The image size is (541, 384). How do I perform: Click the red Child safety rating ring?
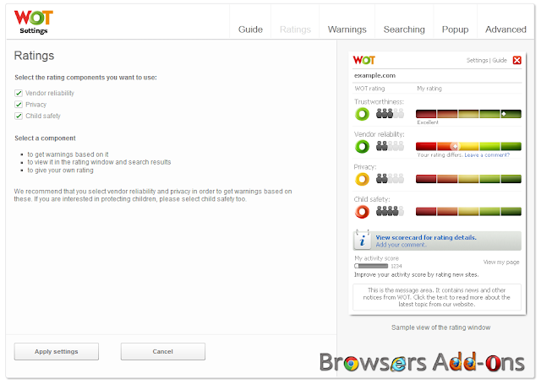pos(362,212)
